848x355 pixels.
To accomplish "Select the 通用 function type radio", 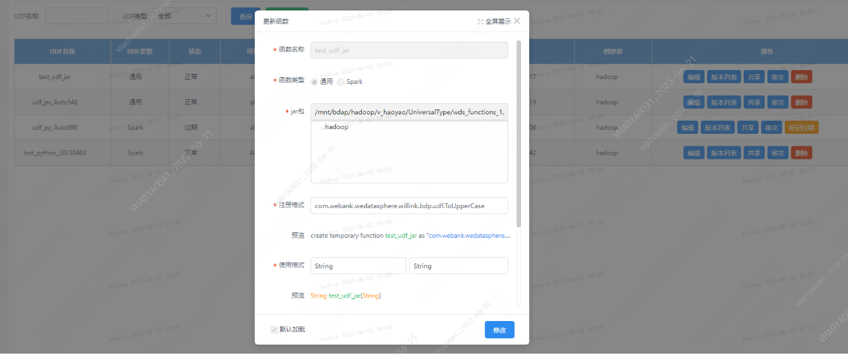I will point(315,82).
